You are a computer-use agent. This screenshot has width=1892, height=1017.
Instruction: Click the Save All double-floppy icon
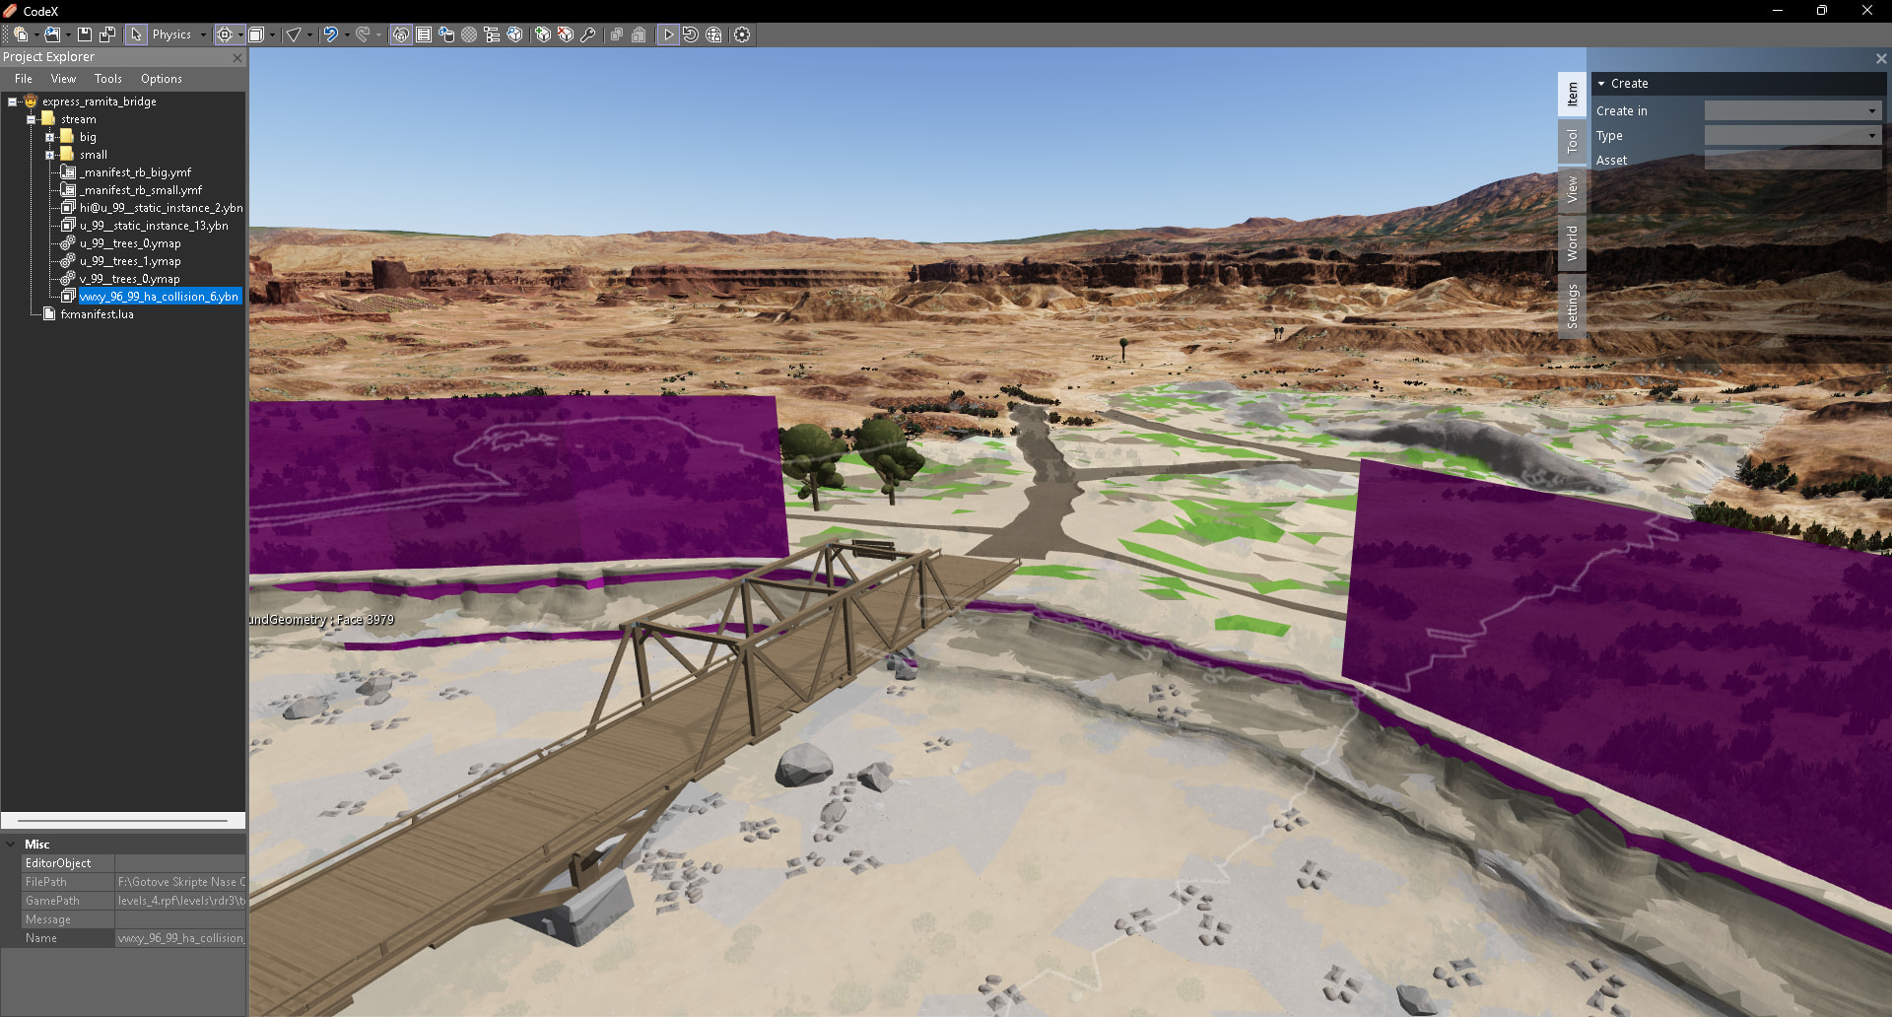coord(107,34)
